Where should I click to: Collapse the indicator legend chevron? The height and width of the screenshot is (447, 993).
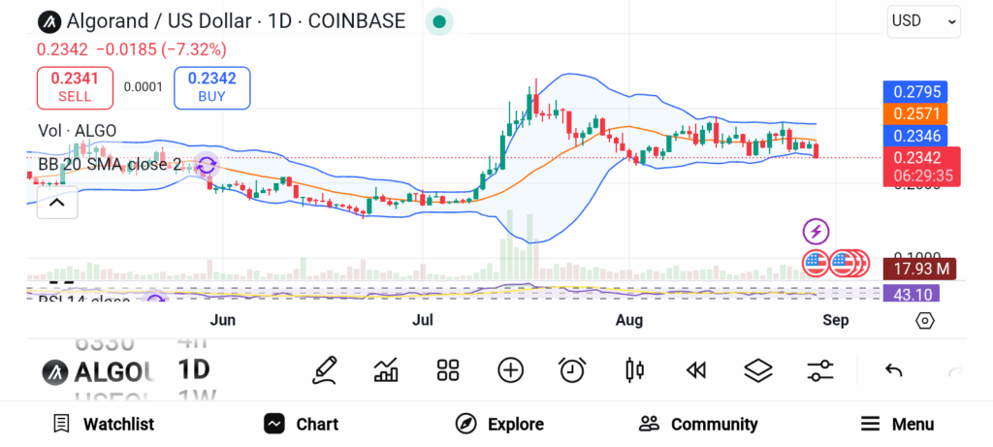57,203
